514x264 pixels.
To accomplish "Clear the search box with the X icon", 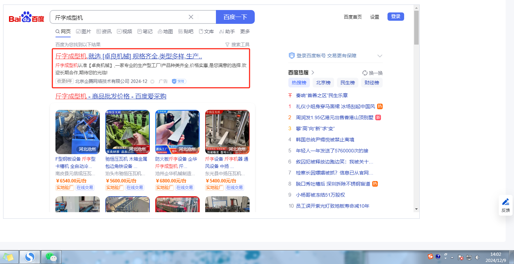I will coord(191,17).
